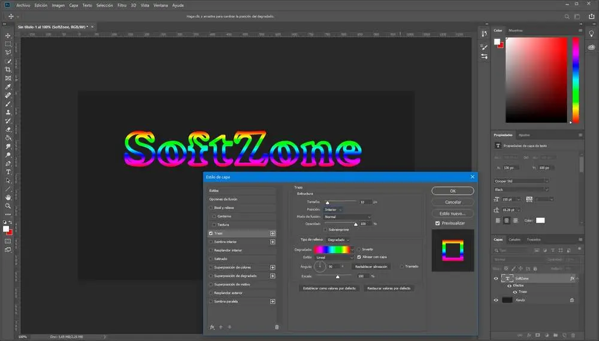
Task: Select the Rectangular Marquee tool
Action: [x=8, y=44]
